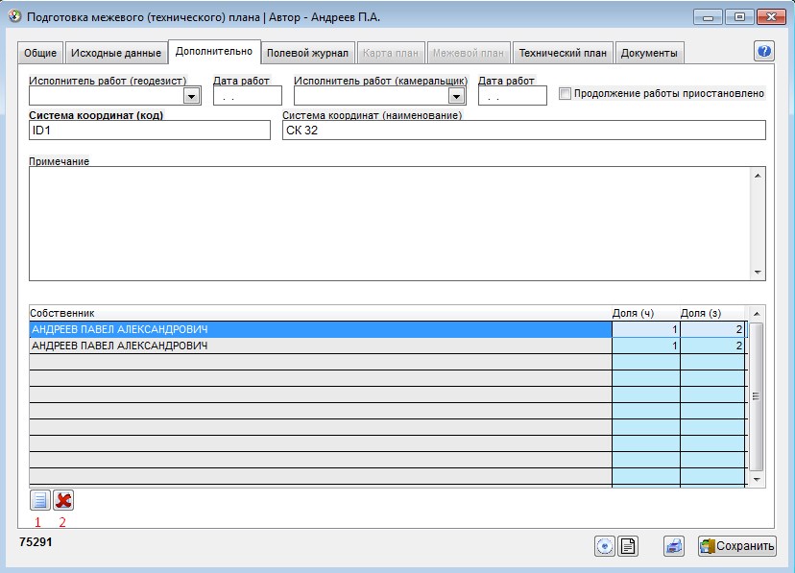Print using the printer icon
The height and width of the screenshot is (573, 795).
(674, 545)
